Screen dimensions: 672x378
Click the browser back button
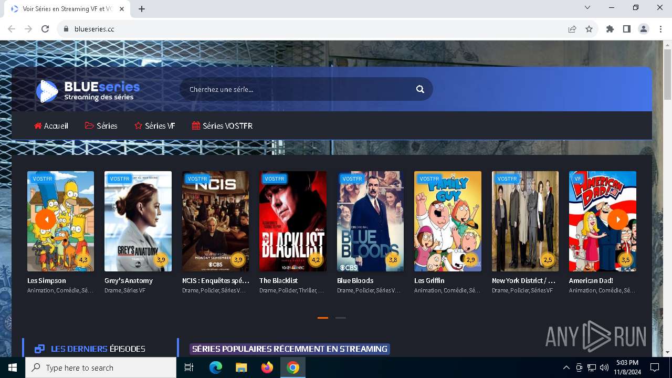[x=12, y=29]
